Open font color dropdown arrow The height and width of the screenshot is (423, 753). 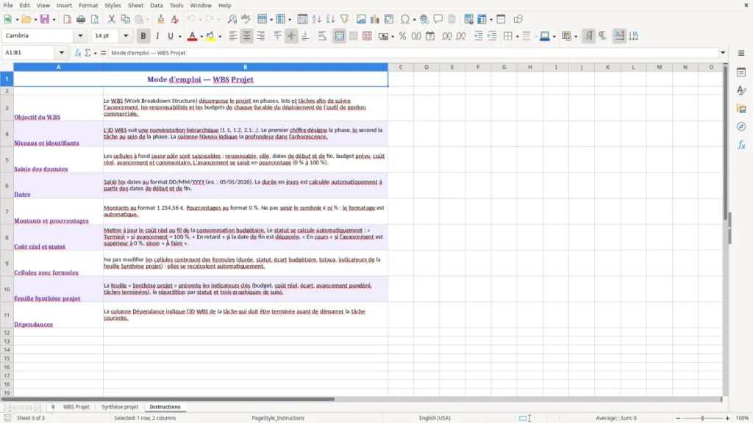[201, 37]
